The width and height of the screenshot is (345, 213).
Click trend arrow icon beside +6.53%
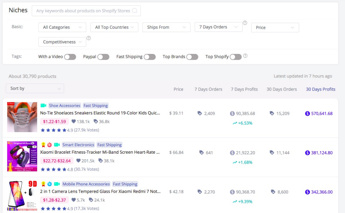click(235, 123)
